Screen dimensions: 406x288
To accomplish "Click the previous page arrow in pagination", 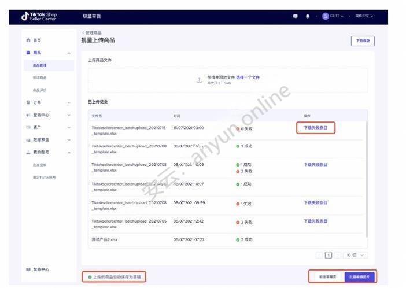I will click(x=319, y=255).
